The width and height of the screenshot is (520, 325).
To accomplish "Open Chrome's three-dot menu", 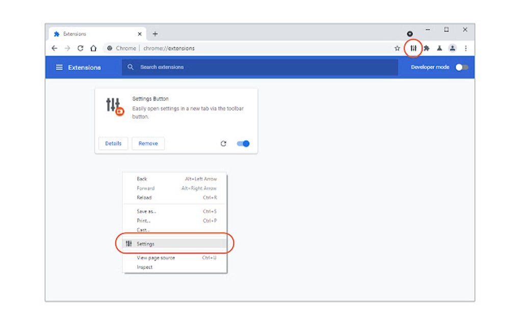I will click(465, 48).
